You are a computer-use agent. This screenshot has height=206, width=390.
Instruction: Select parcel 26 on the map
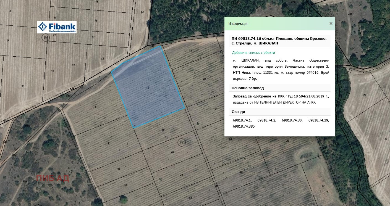pyautogui.click(x=365, y=95)
